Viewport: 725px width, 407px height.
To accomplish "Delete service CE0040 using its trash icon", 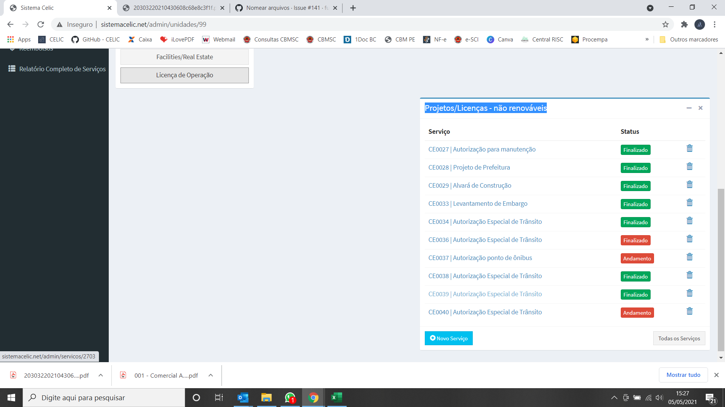I will tap(689, 311).
